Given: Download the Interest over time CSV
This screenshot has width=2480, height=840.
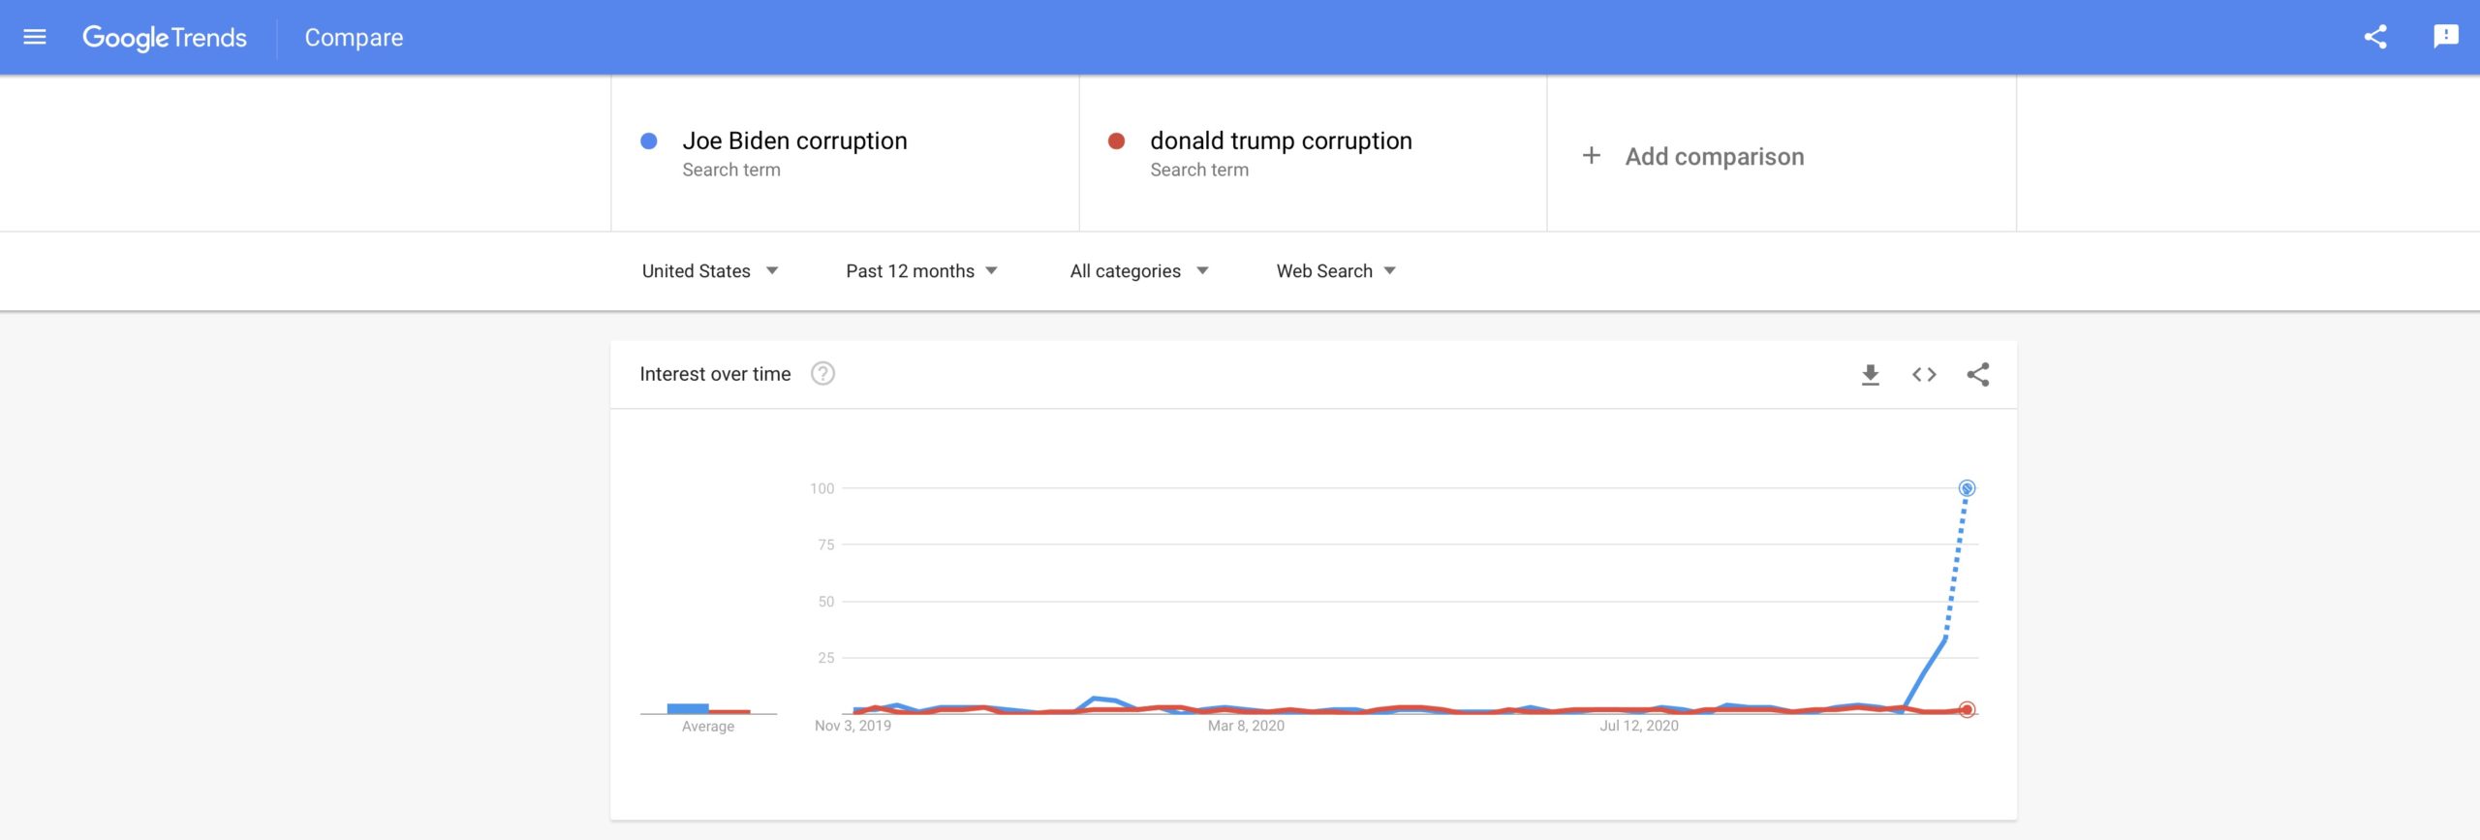Looking at the screenshot, I should (1870, 375).
